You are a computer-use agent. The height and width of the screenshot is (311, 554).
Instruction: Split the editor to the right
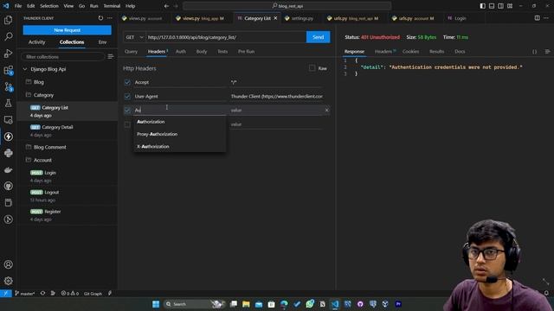(537, 18)
